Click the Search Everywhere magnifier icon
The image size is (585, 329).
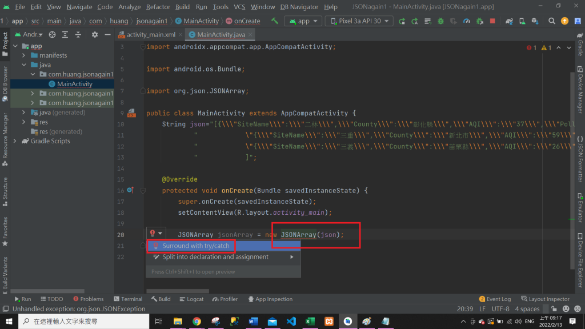551,21
